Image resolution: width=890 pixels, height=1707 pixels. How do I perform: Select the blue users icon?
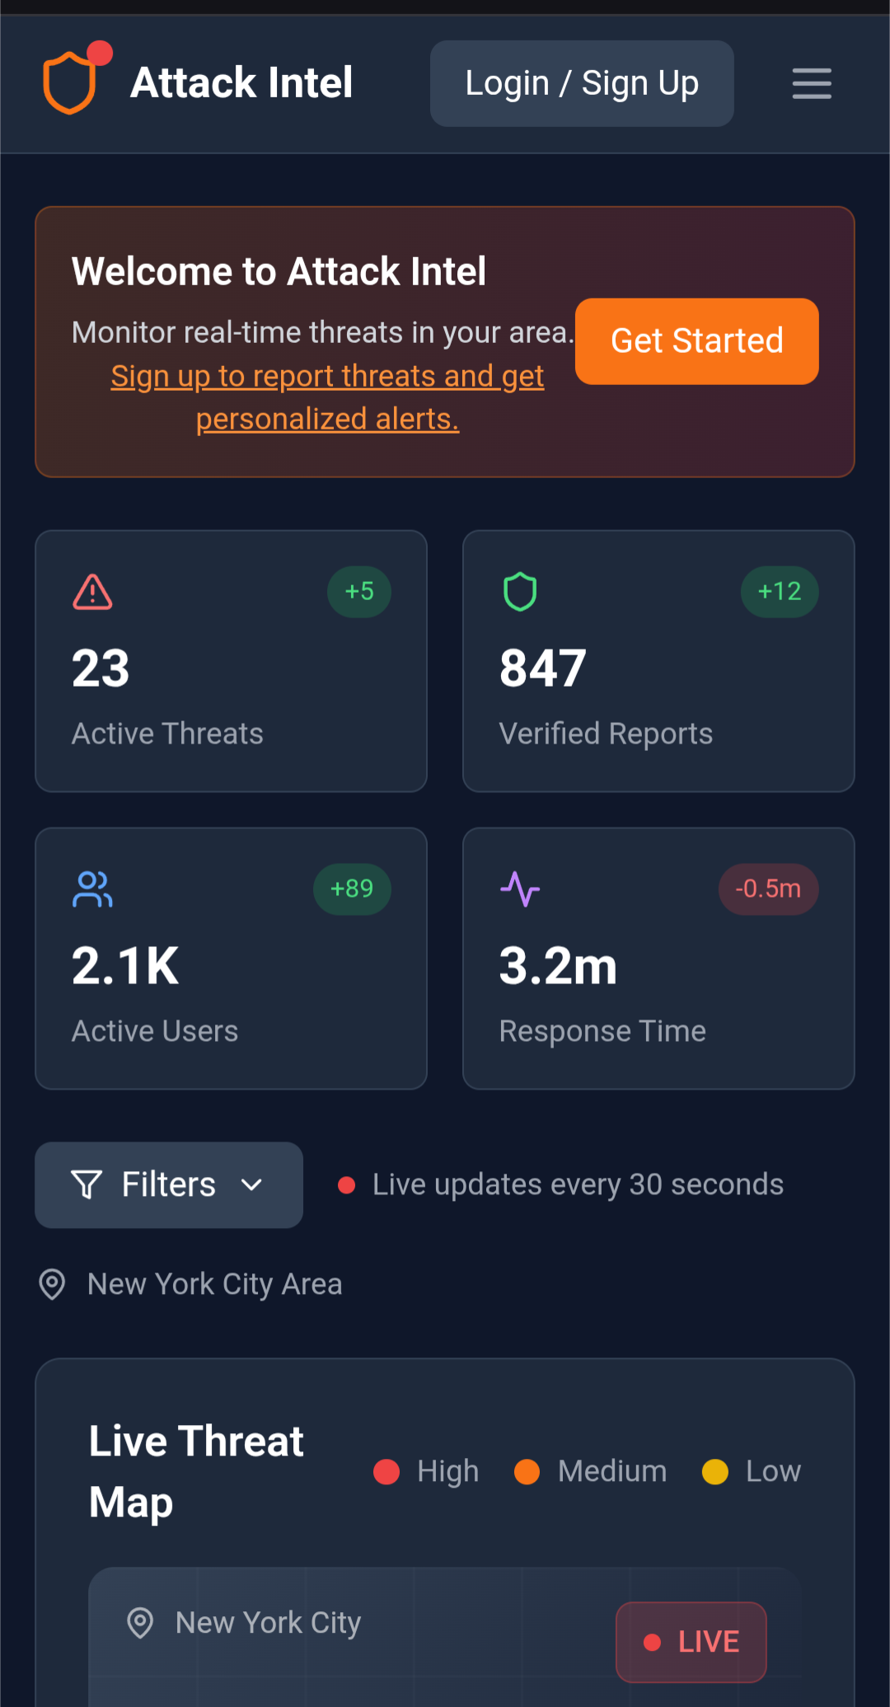pos(92,889)
